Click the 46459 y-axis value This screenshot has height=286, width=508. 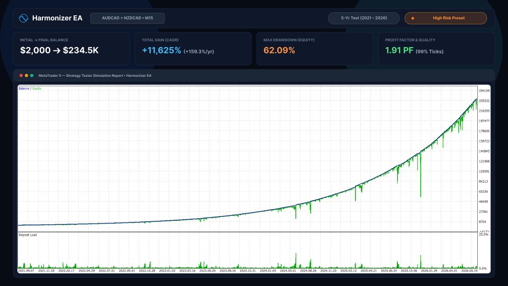point(483,201)
